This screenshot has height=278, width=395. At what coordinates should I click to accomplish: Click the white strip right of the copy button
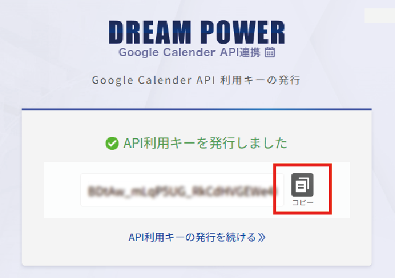coord(341,190)
